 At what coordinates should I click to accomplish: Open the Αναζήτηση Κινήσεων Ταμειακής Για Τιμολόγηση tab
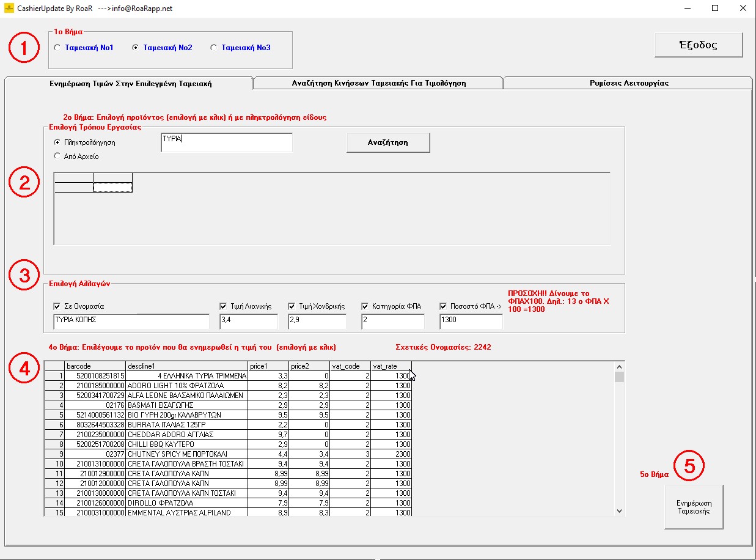(378, 83)
